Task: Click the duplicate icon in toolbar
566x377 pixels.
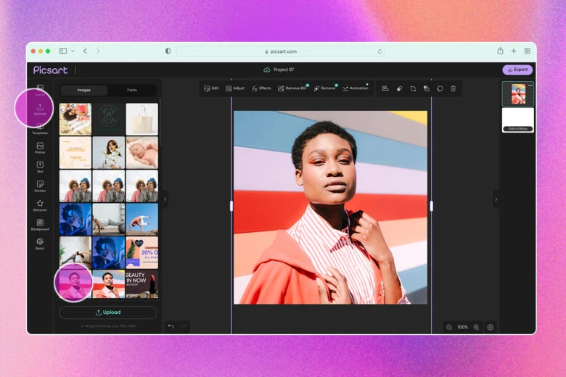Action: coord(440,88)
